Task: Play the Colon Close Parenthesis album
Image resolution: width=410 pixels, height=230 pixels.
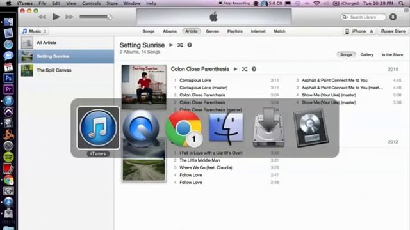Action: (x=235, y=69)
